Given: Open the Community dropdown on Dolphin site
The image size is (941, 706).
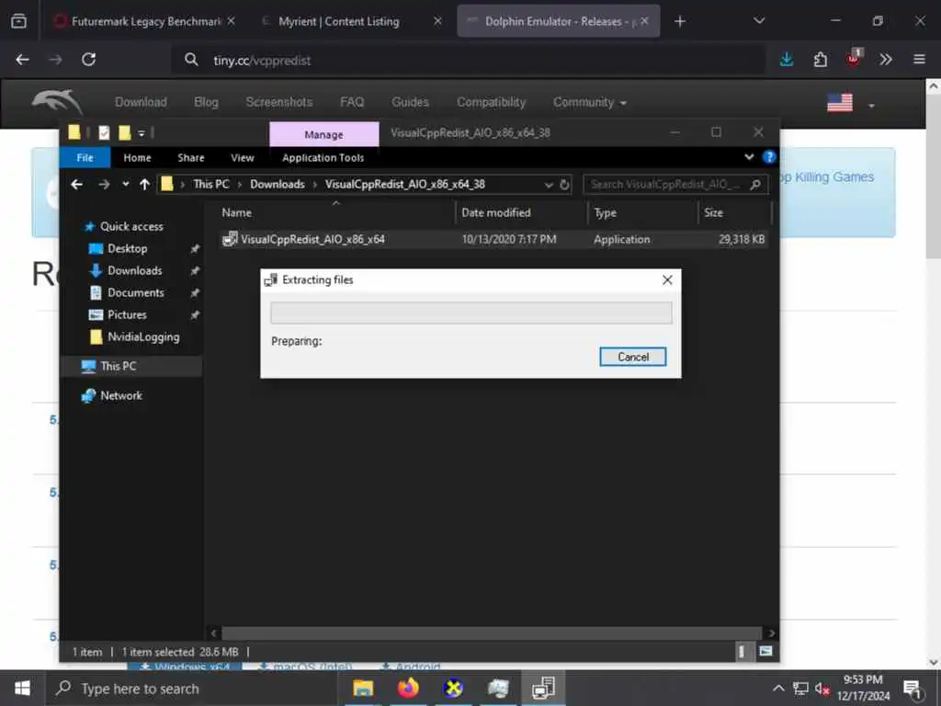Looking at the screenshot, I should pos(590,102).
